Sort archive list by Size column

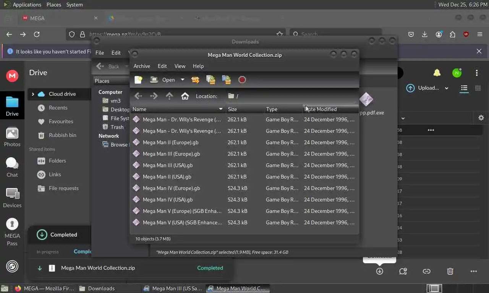[x=244, y=109]
